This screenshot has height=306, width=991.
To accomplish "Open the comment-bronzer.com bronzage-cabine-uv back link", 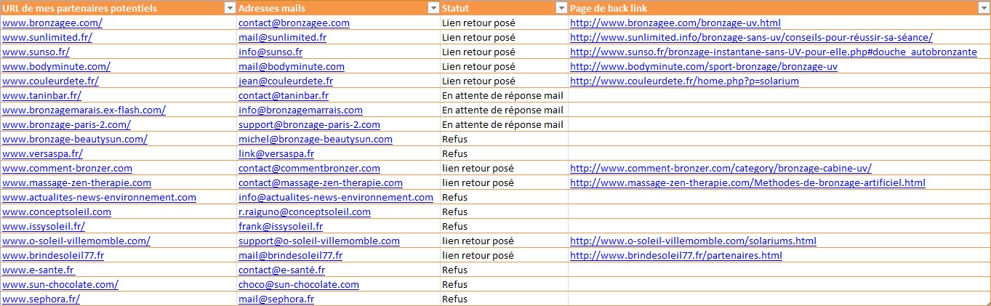I will (x=721, y=168).
